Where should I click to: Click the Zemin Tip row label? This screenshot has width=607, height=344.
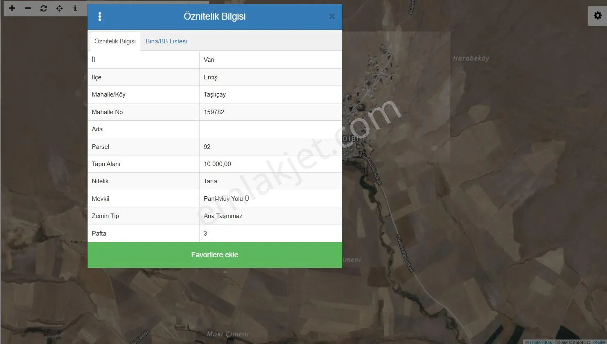[105, 216]
